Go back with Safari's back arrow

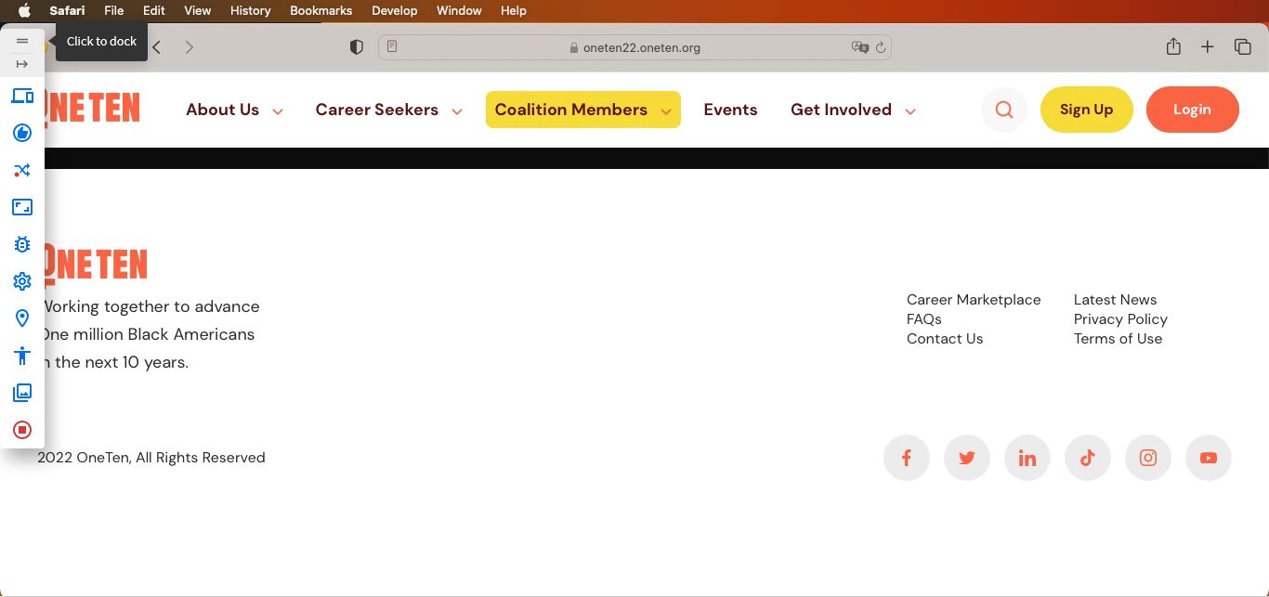(157, 46)
